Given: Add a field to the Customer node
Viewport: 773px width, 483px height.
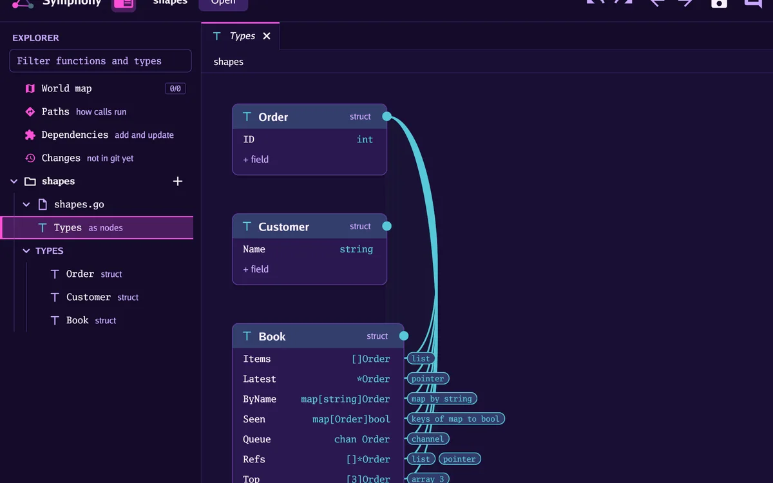Looking at the screenshot, I should (x=256, y=269).
